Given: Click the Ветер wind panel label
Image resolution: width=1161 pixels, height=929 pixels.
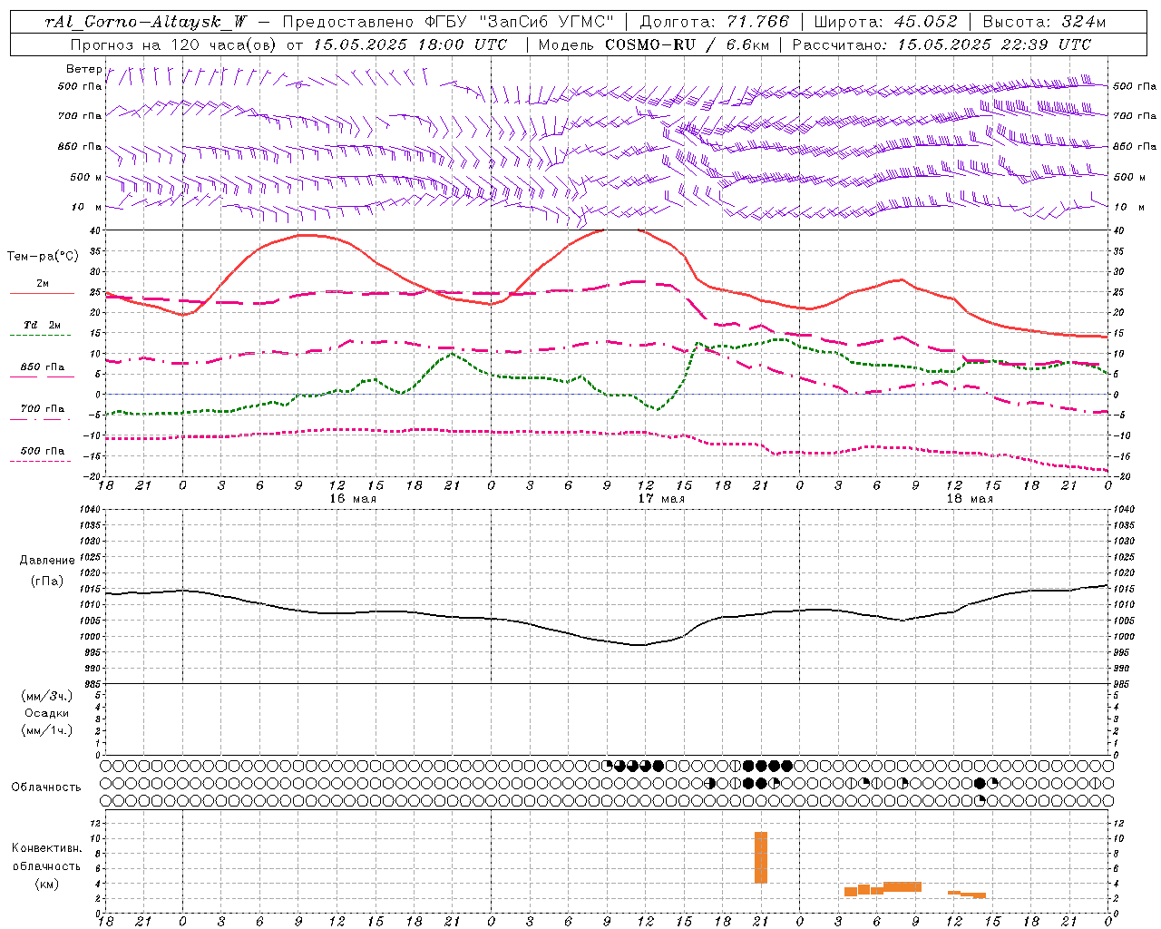Looking at the screenshot, I should point(84,69).
